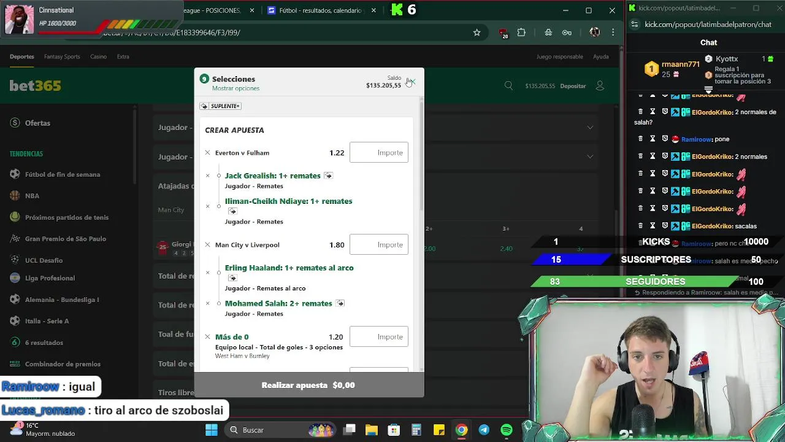Click the SUPLENTE+ badge
The height and width of the screenshot is (442, 785).
[x=221, y=106]
